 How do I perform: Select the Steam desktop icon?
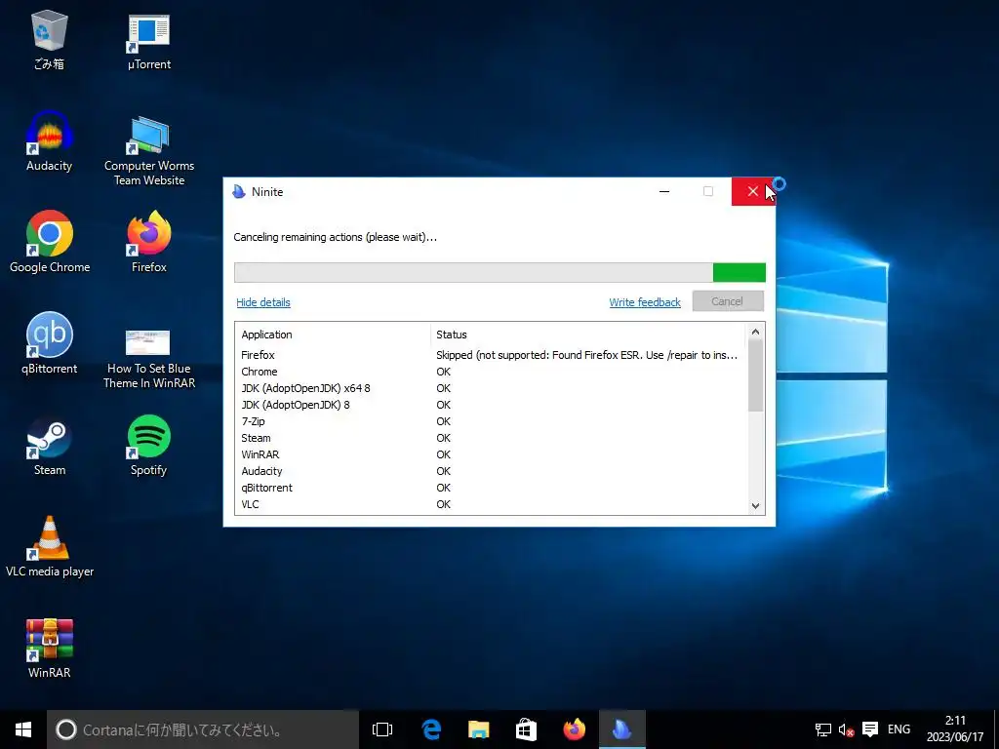pos(49,446)
